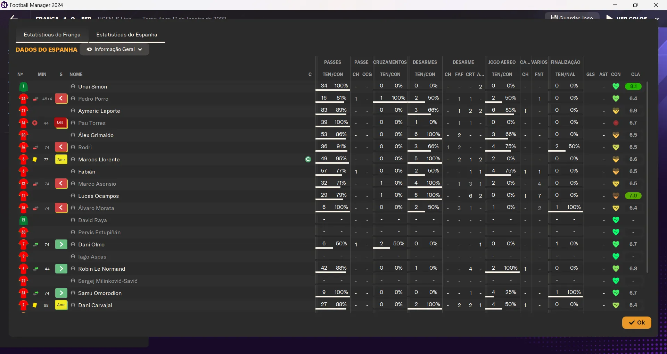Click Lucas Ocampos' number 11 shirt icon
Image resolution: width=667 pixels, height=354 pixels.
click(23, 196)
